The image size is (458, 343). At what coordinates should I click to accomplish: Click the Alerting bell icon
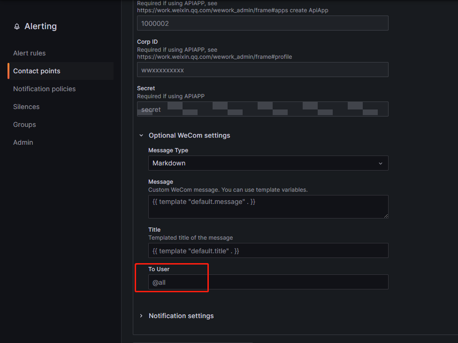(16, 26)
